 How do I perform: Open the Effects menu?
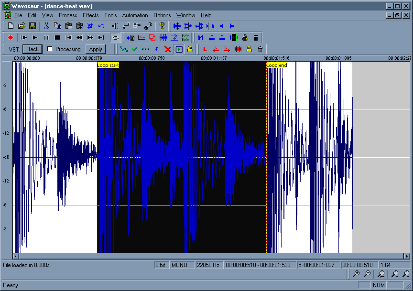click(90, 15)
